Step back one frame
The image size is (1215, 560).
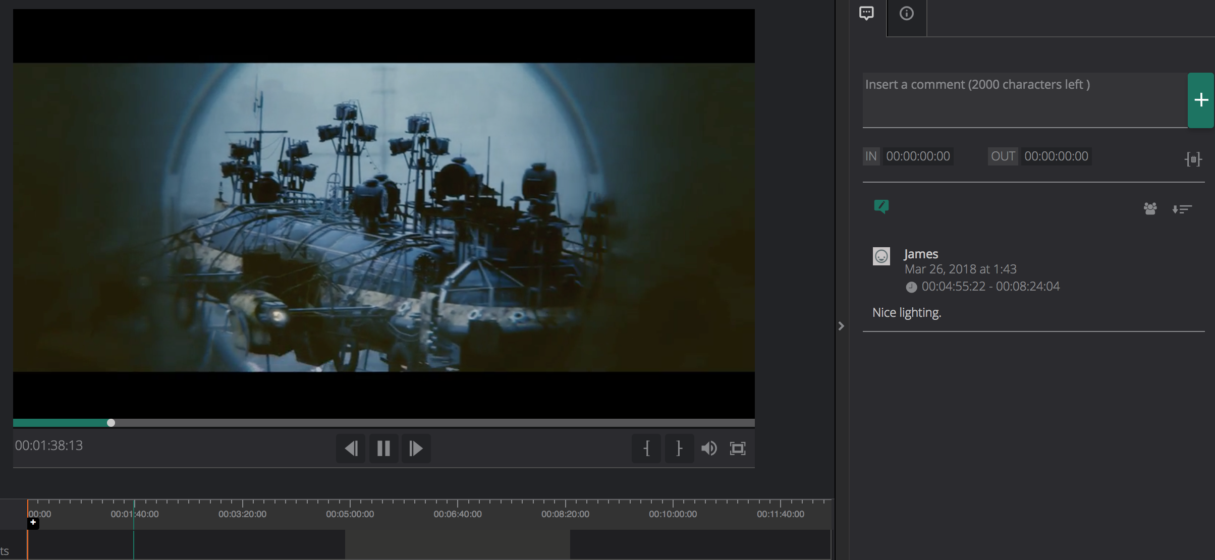351,448
